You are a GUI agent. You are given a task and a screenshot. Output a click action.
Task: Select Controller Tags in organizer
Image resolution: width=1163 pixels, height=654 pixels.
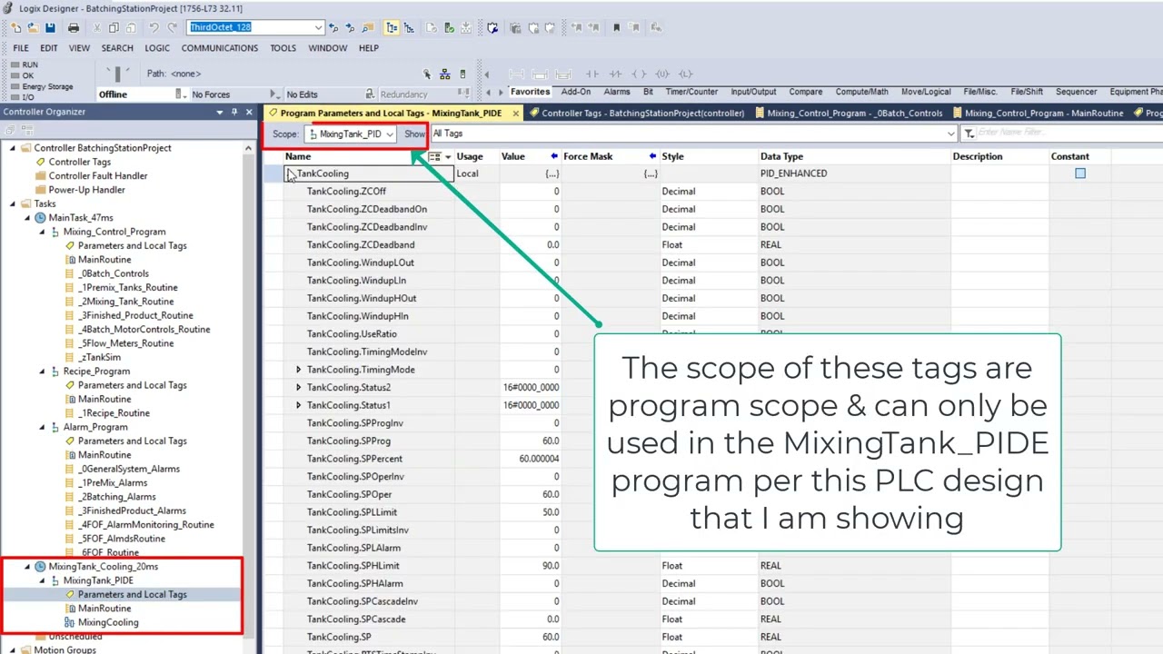[x=79, y=162]
